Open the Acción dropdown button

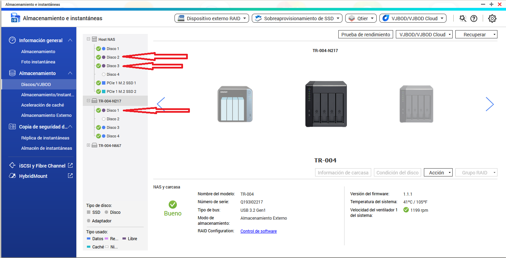point(438,173)
